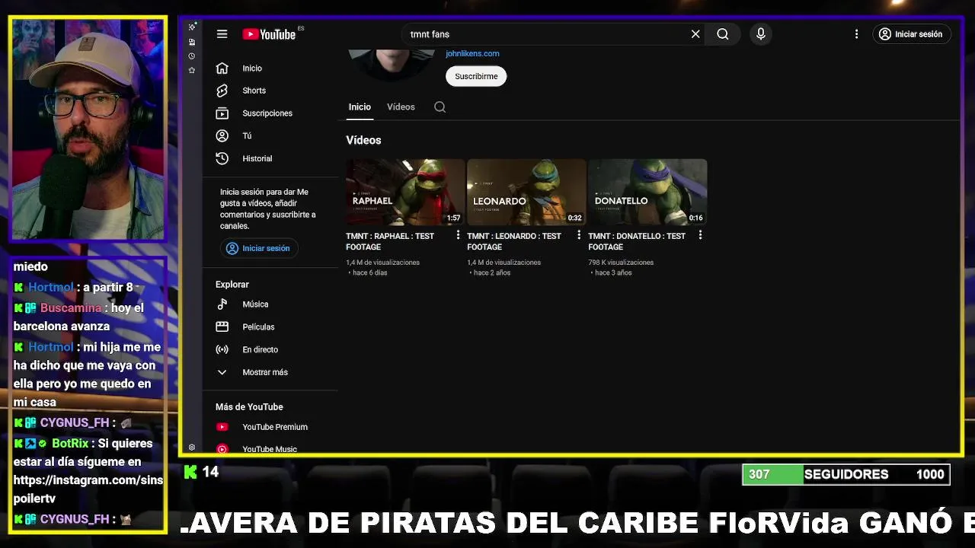Click the Vídeos section heading
975x548 pixels.
pos(363,140)
